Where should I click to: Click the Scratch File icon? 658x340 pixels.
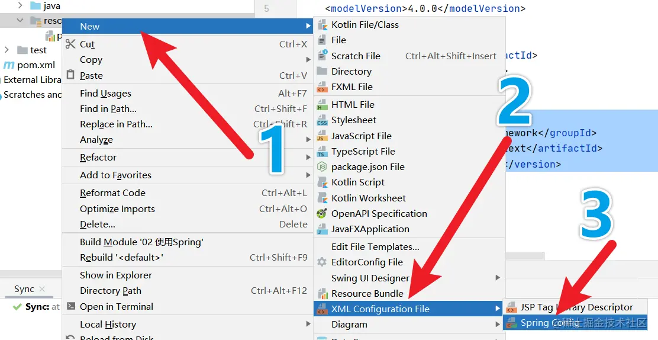322,56
